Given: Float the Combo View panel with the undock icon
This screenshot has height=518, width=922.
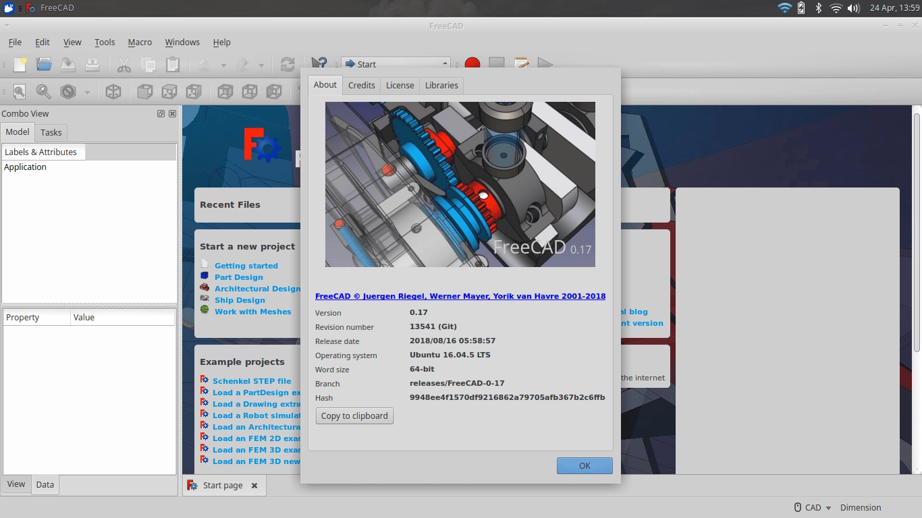Looking at the screenshot, I should pos(161,114).
